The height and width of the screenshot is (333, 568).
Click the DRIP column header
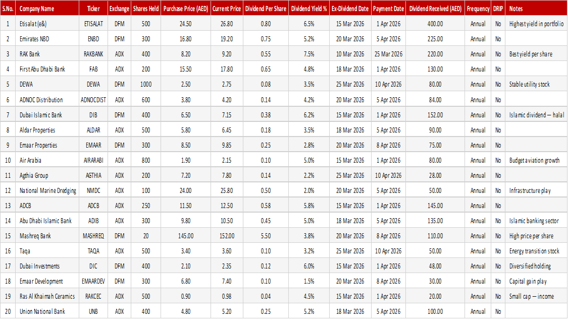pyautogui.click(x=498, y=9)
